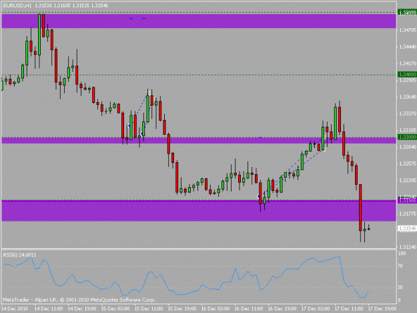The height and width of the screenshot is (313, 417).
Task: Click the RSI 30 level label
Action: tap(400, 287)
